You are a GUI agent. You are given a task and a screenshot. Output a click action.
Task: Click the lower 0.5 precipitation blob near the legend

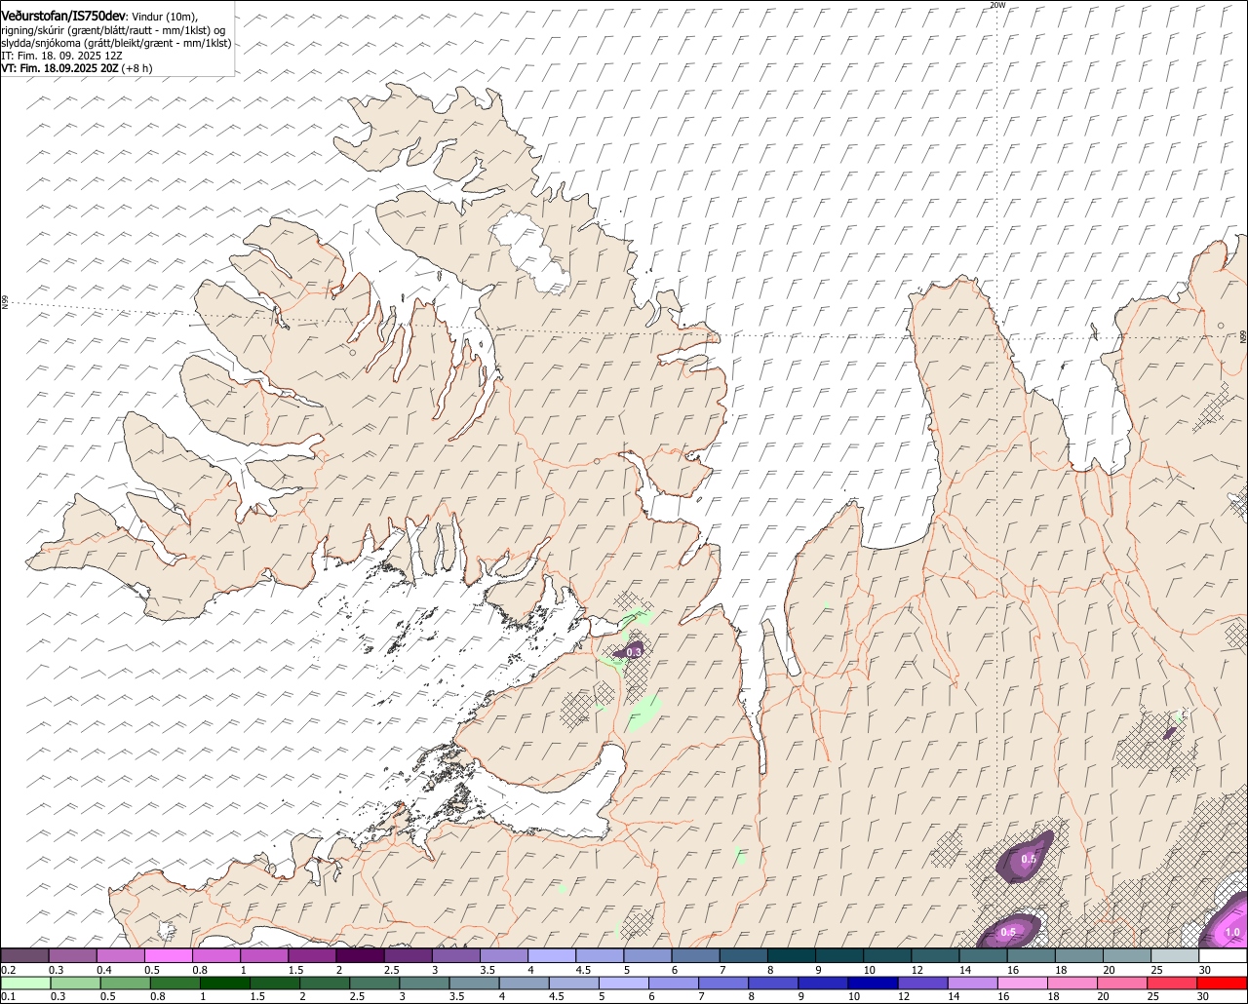[x=1009, y=933]
